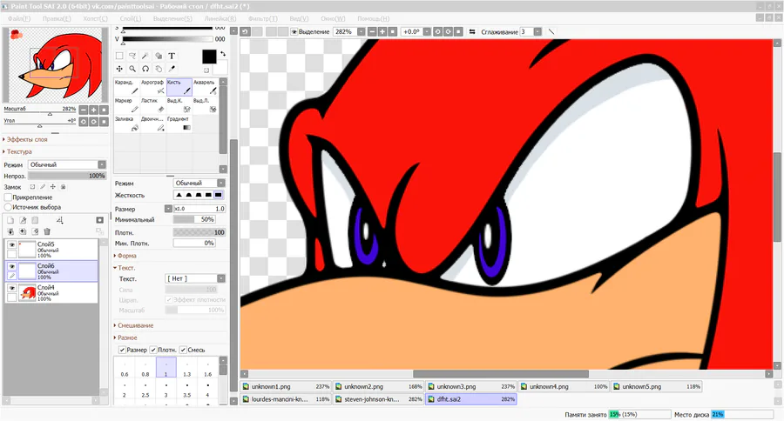The image size is (784, 421).
Task: Uncheck the Размер pressure checkbox
Action: tap(122, 350)
